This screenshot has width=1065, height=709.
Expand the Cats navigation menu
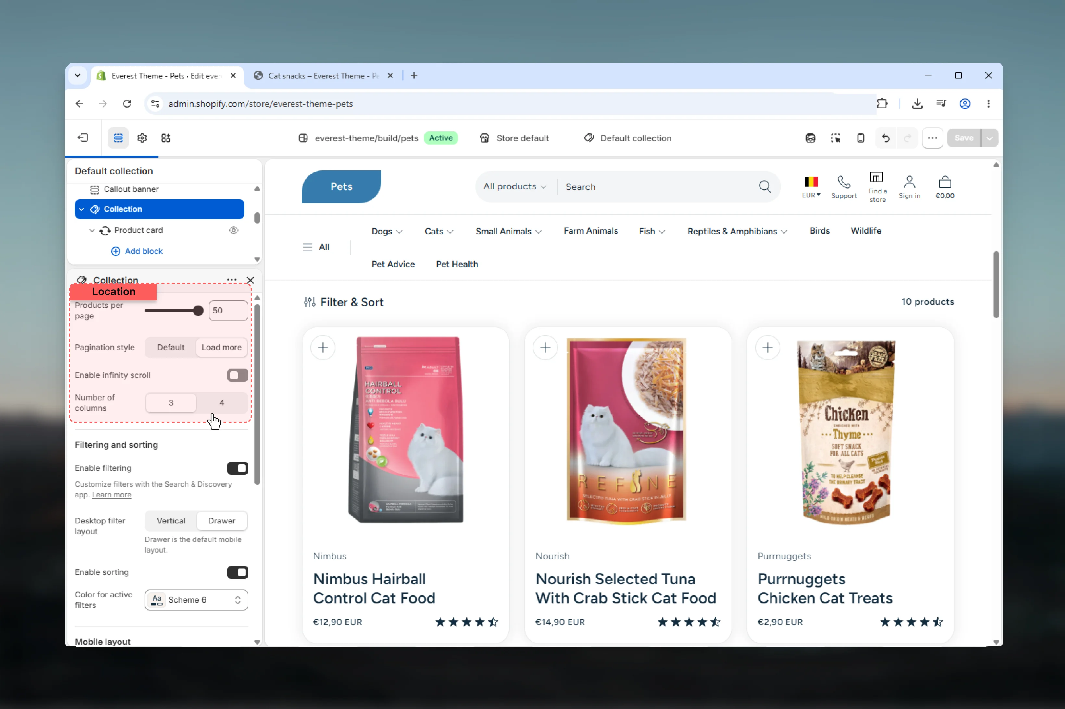pos(439,231)
